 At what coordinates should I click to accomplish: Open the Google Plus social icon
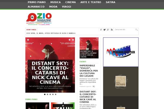point(108,30)
